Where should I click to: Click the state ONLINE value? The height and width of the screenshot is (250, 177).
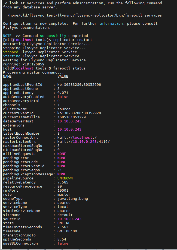64,223
